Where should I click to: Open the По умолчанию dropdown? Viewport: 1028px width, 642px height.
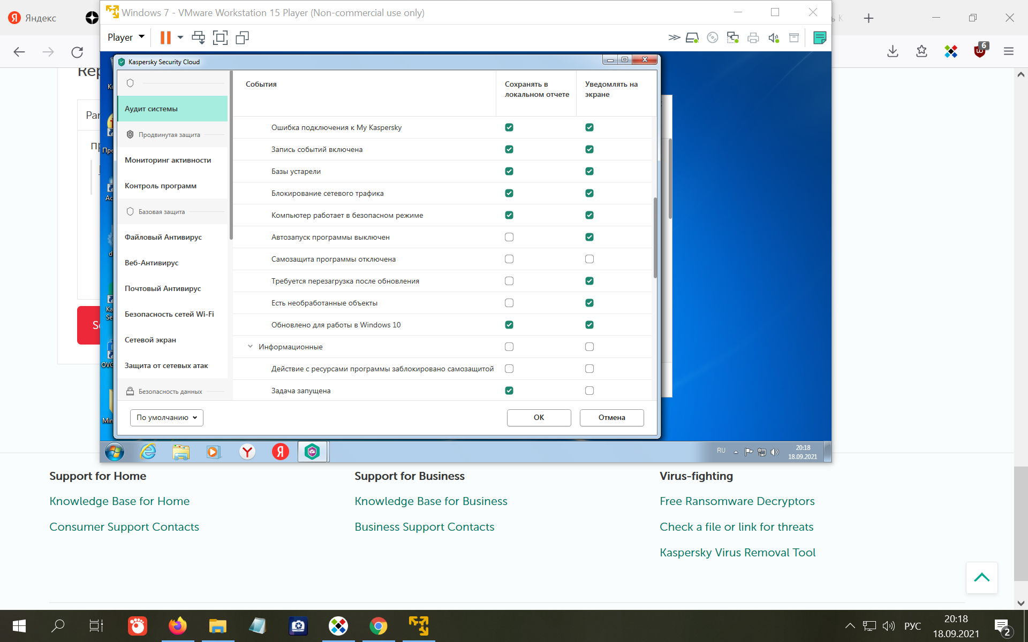[167, 417]
